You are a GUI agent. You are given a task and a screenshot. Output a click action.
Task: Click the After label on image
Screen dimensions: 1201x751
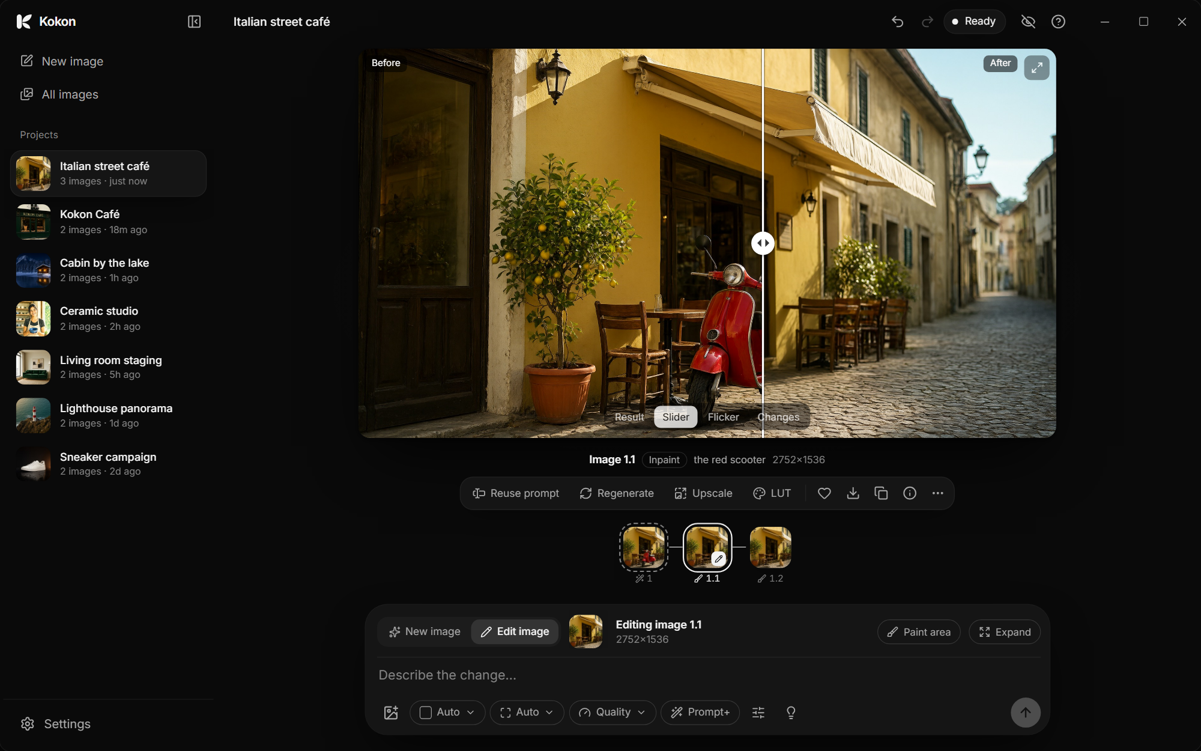pos(1000,63)
